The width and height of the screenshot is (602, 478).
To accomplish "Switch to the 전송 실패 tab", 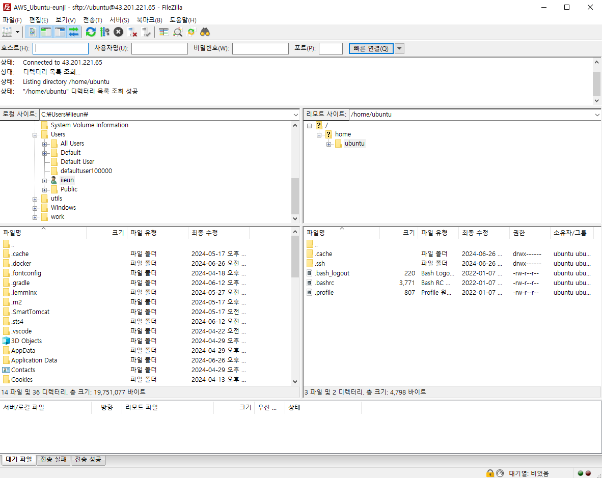I will [x=53, y=460].
